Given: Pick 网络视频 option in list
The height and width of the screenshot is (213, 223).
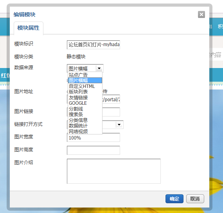Looking at the screenshot, I should click(x=85, y=132).
